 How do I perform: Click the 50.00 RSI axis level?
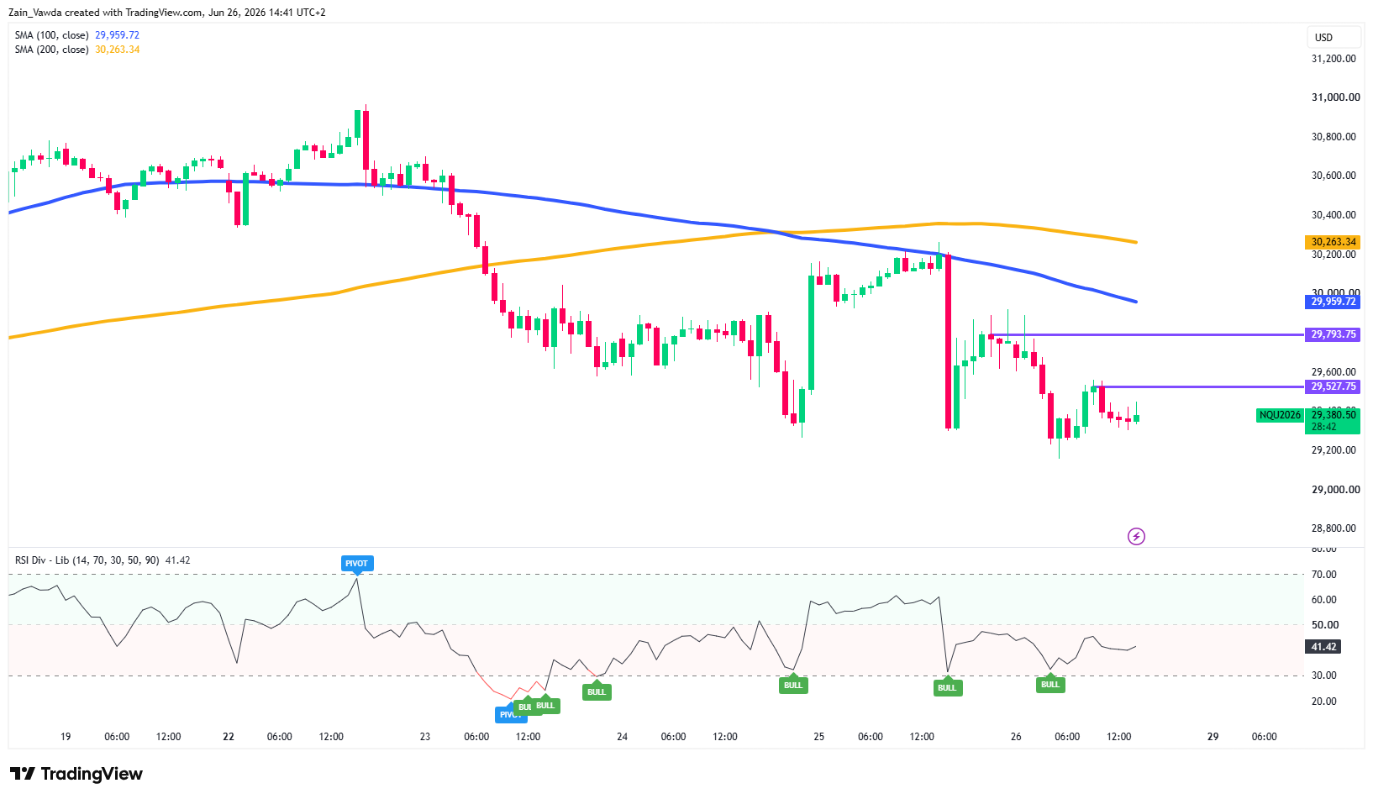(x=1324, y=625)
